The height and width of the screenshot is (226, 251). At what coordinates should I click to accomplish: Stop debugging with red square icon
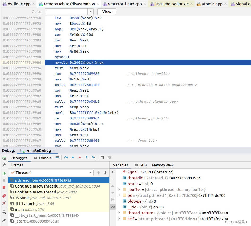4,187
